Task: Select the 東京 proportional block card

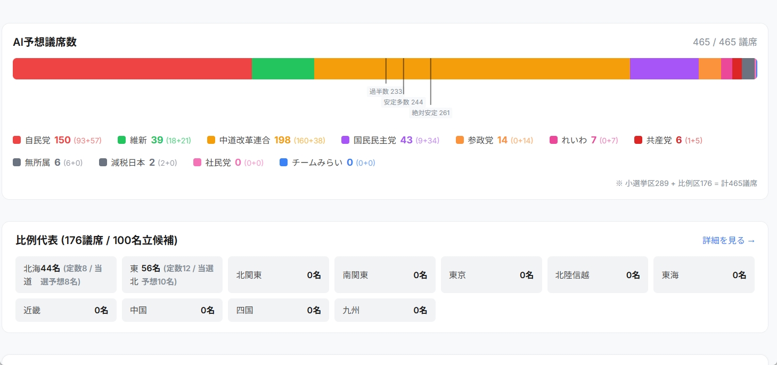Action: [x=491, y=275]
